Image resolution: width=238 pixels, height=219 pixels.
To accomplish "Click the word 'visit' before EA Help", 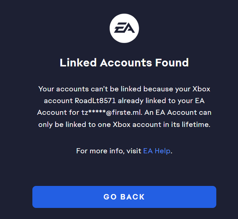I will [x=134, y=151].
